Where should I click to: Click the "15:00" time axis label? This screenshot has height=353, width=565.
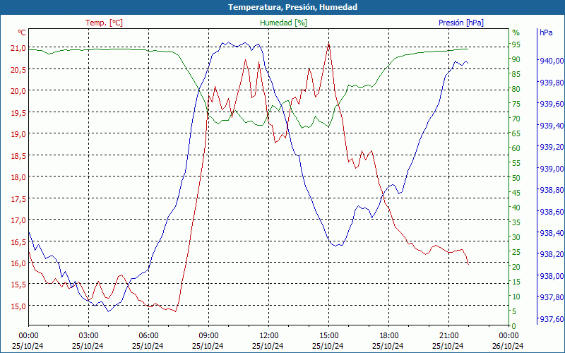[328, 336]
